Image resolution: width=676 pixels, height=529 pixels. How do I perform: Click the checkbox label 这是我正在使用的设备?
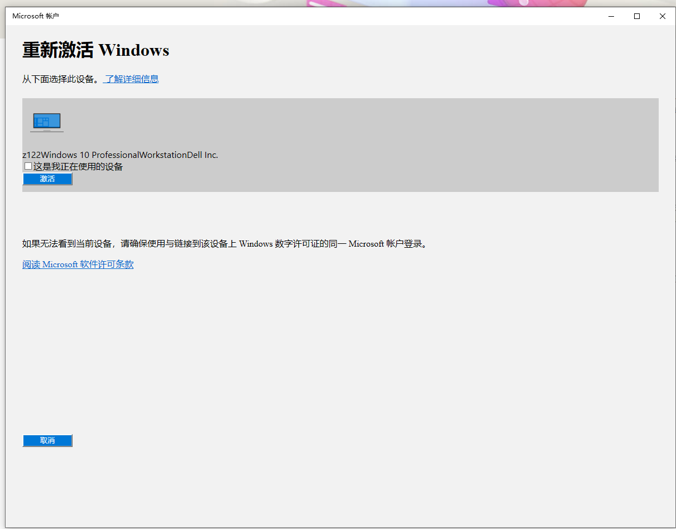coord(78,166)
